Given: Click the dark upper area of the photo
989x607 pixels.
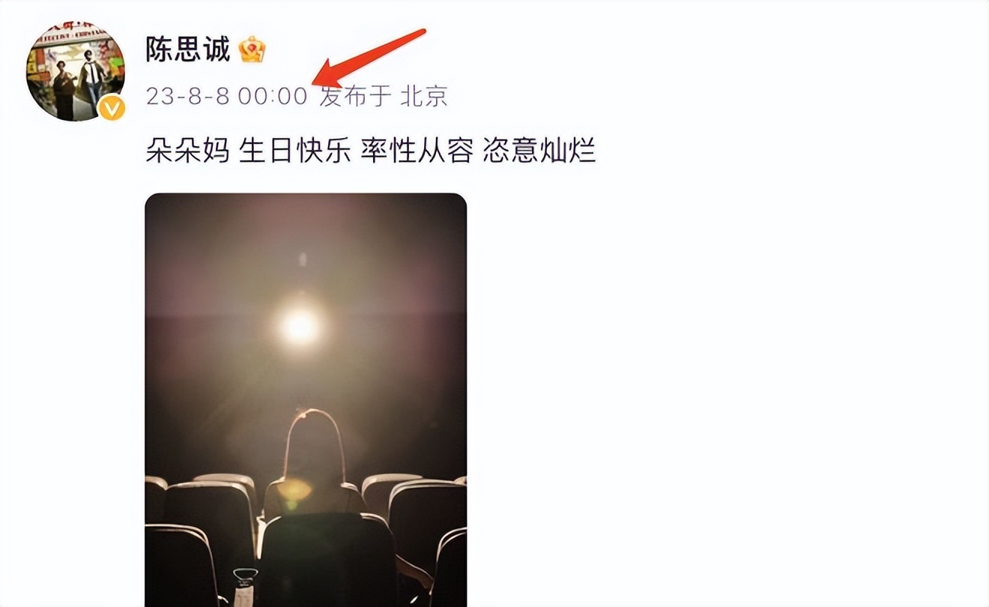Looking at the screenshot, I should [x=306, y=240].
